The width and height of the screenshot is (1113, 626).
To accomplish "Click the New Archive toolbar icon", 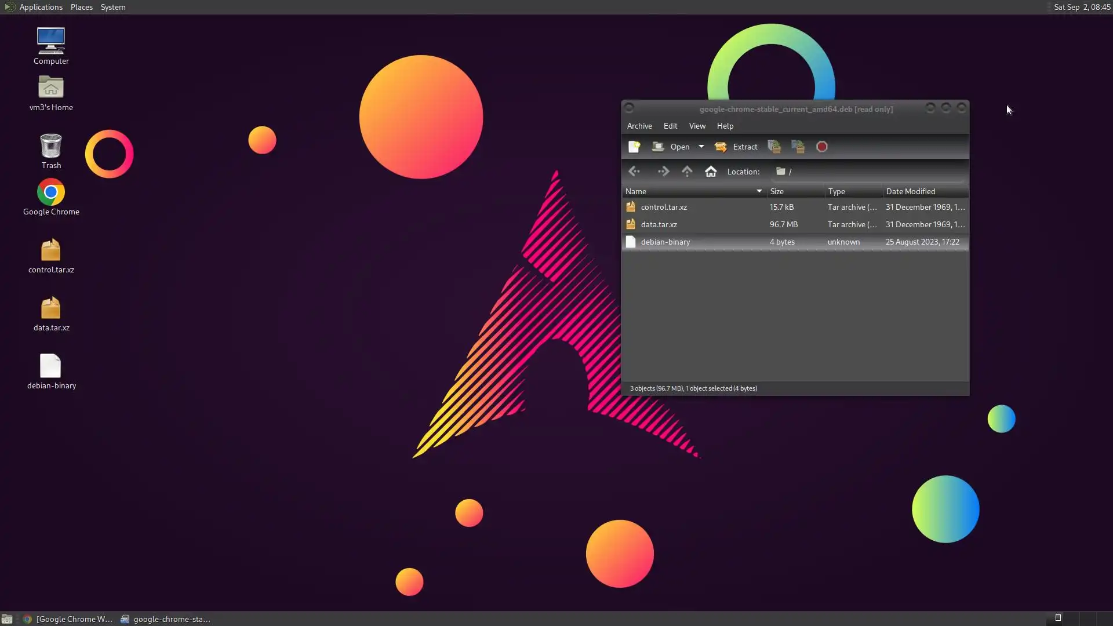I will pos(634,147).
